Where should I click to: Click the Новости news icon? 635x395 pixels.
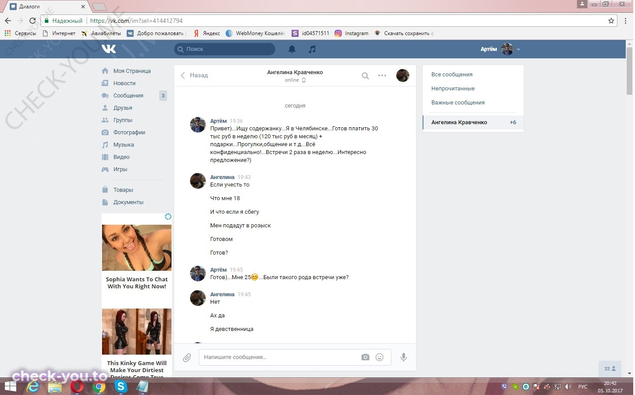click(x=105, y=83)
